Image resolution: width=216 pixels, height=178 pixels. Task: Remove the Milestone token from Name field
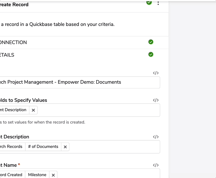click(53, 175)
